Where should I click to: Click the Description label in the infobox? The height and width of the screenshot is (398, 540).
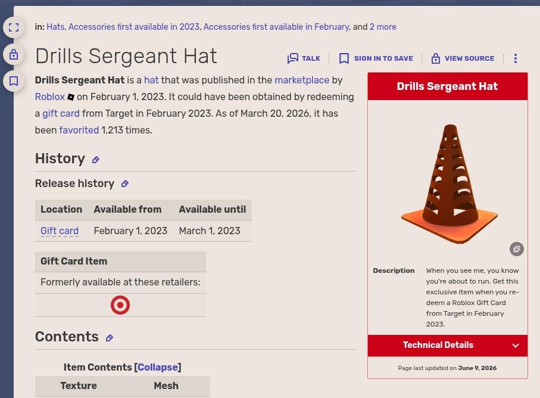click(394, 270)
